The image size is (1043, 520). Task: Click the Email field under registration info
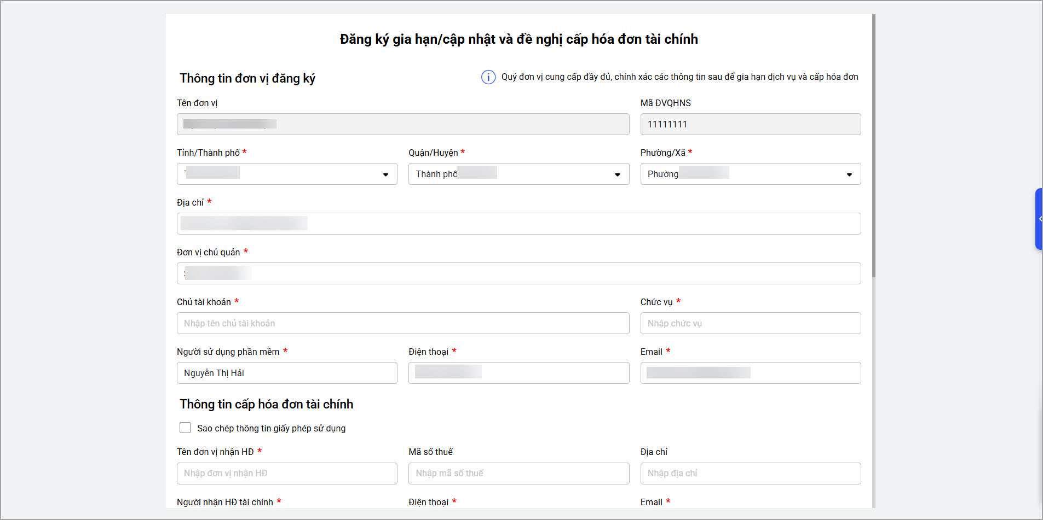click(x=750, y=373)
